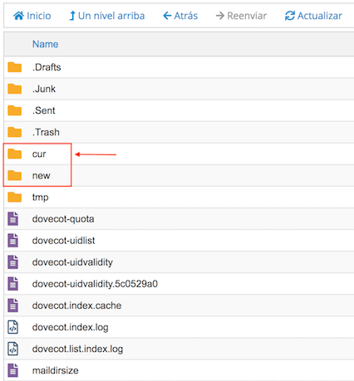Click the dovecot.index.log code file icon

(12, 327)
